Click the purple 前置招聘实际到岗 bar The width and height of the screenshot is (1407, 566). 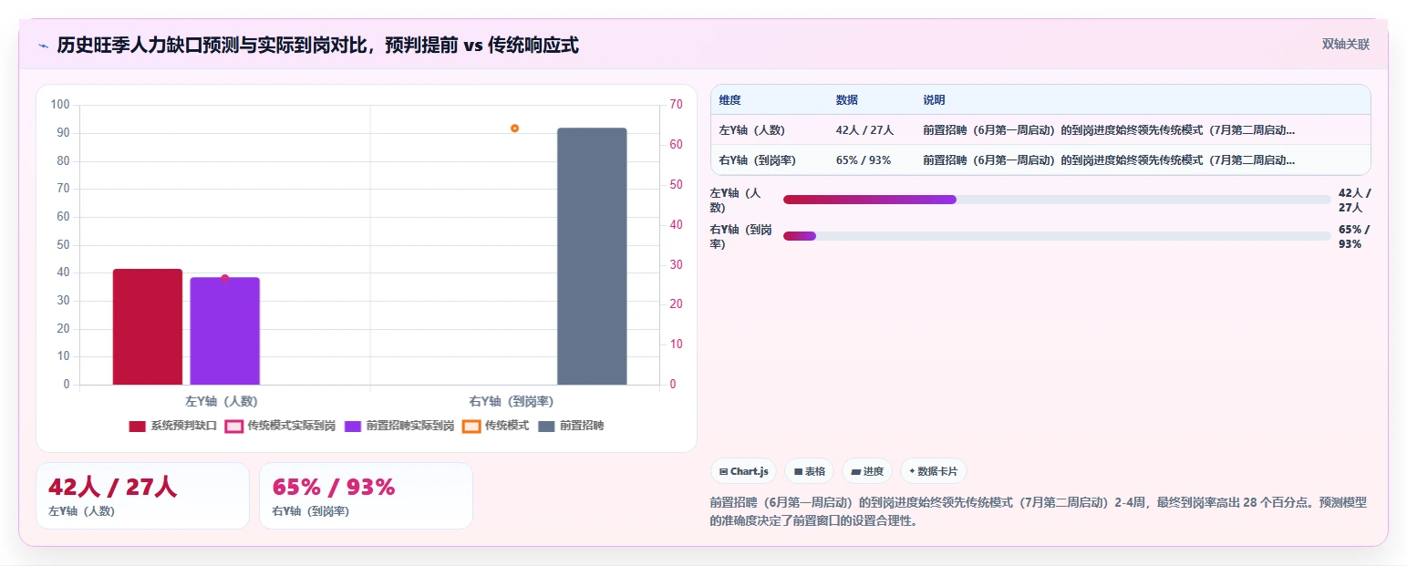tap(225, 331)
